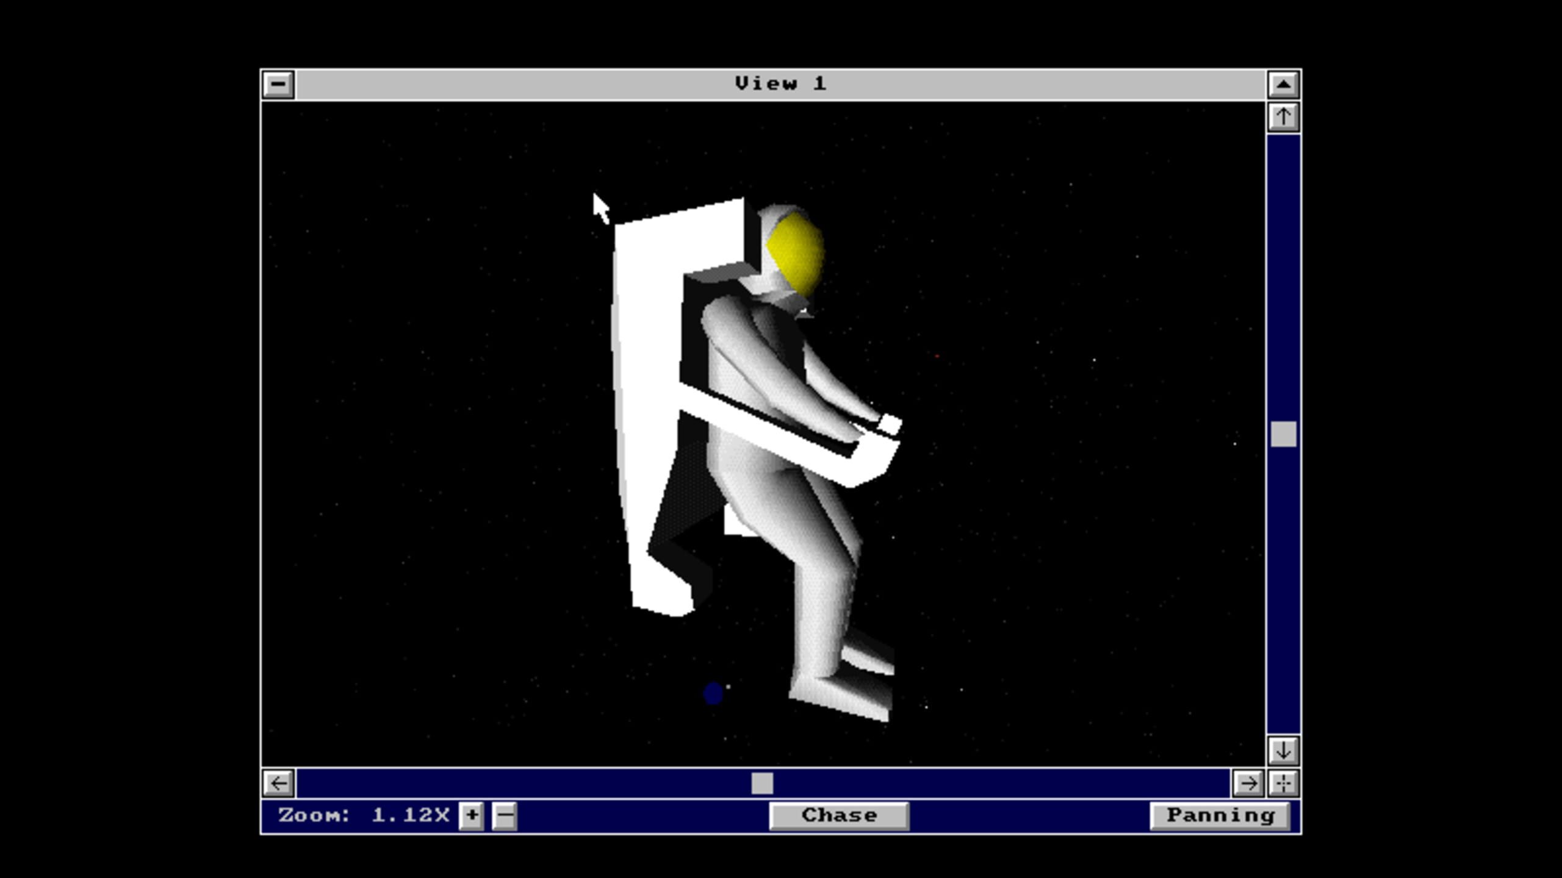Click the Panning button at bottom right

tap(1220, 815)
